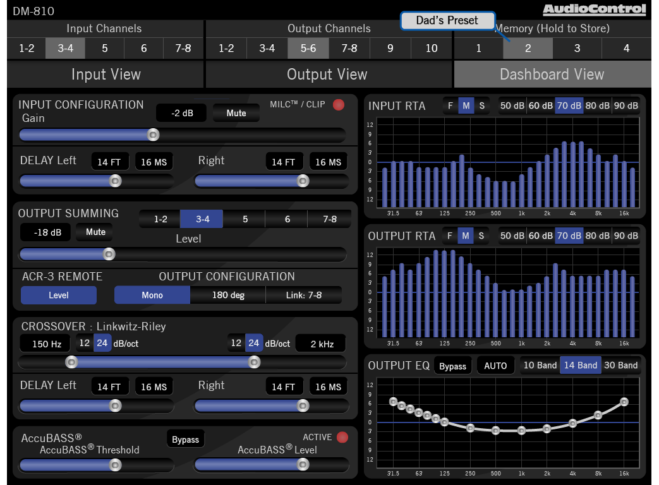
Task: Select 30 Band EQ mode
Action: [x=620, y=366]
